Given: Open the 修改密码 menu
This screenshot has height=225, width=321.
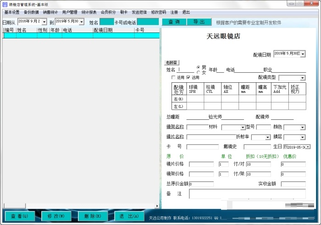Looking at the screenshot, I should pos(159,12).
